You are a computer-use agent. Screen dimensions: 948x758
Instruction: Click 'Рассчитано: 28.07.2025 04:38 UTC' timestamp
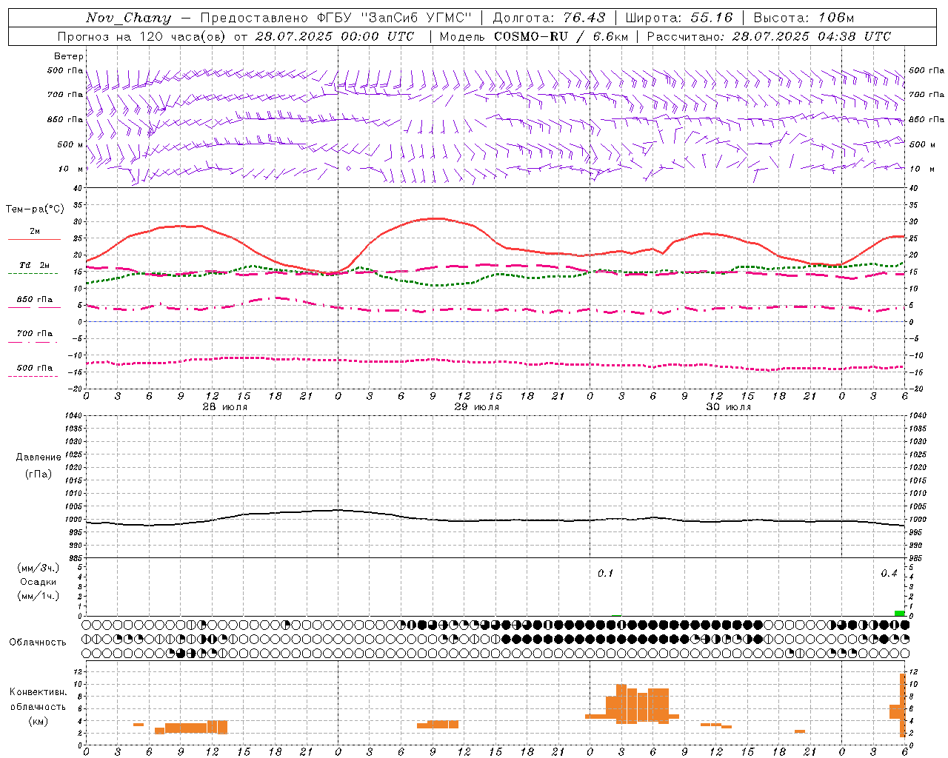(769, 36)
